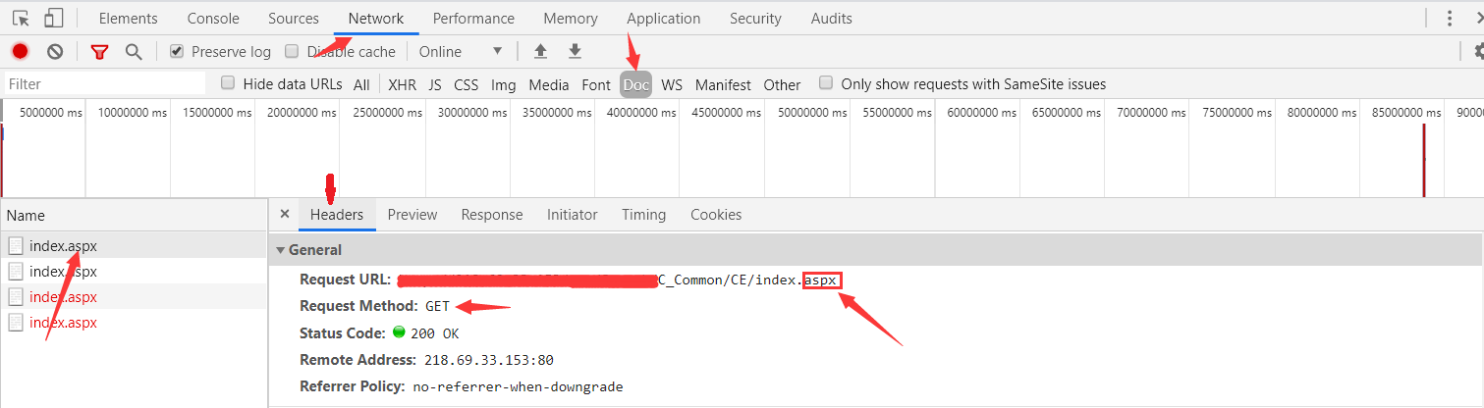Open the Response tab
Image resolution: width=1484 pixels, height=408 pixels.
[491, 215]
